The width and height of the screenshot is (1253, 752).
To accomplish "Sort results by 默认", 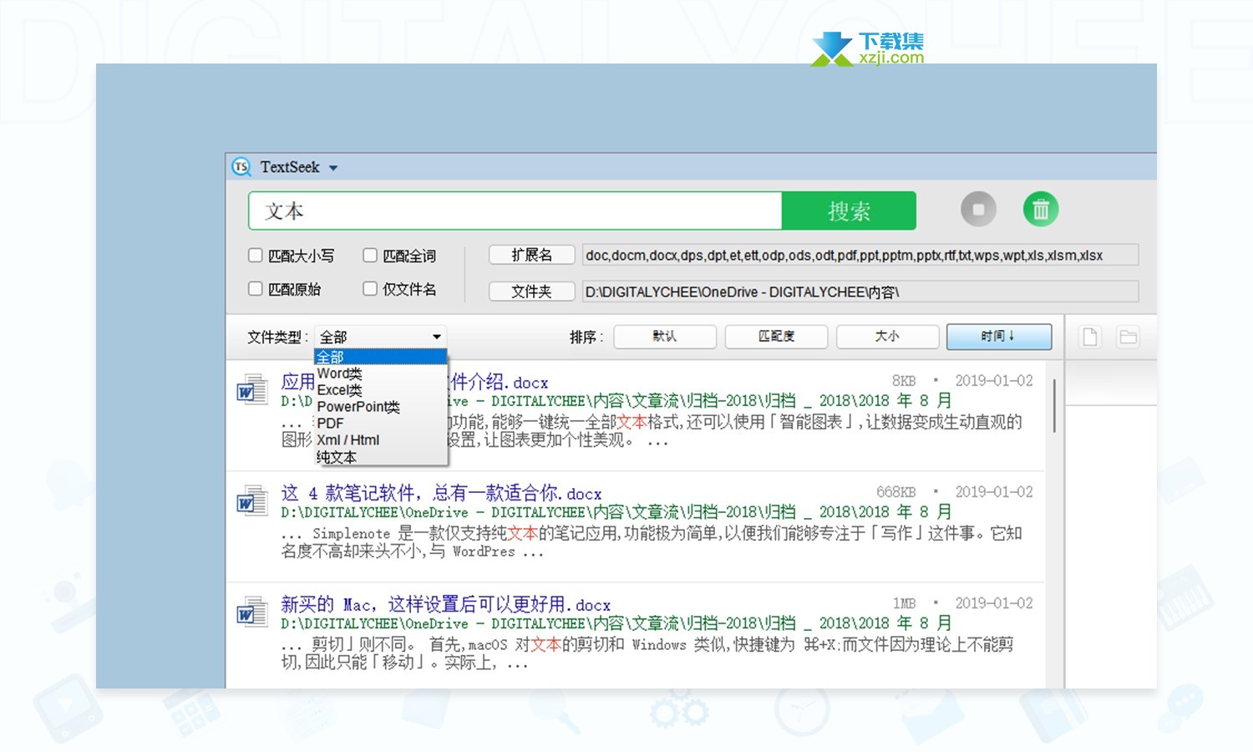I will pyautogui.click(x=665, y=337).
